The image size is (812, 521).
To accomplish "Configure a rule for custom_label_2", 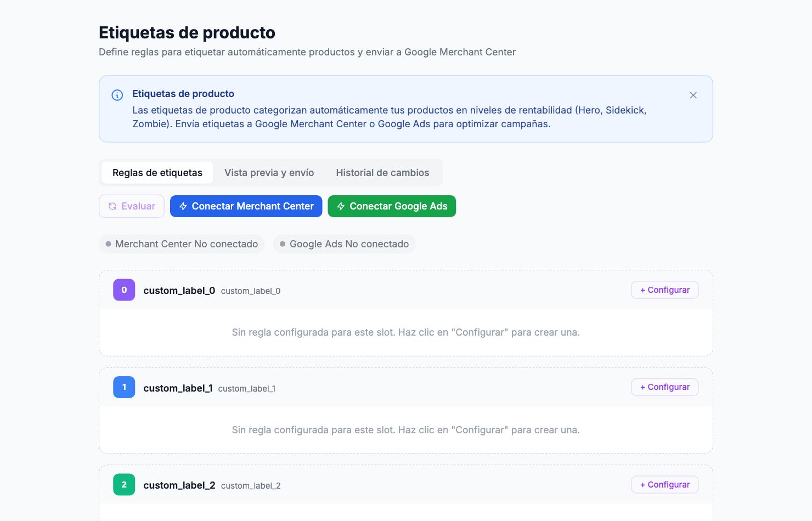I will coord(665,485).
